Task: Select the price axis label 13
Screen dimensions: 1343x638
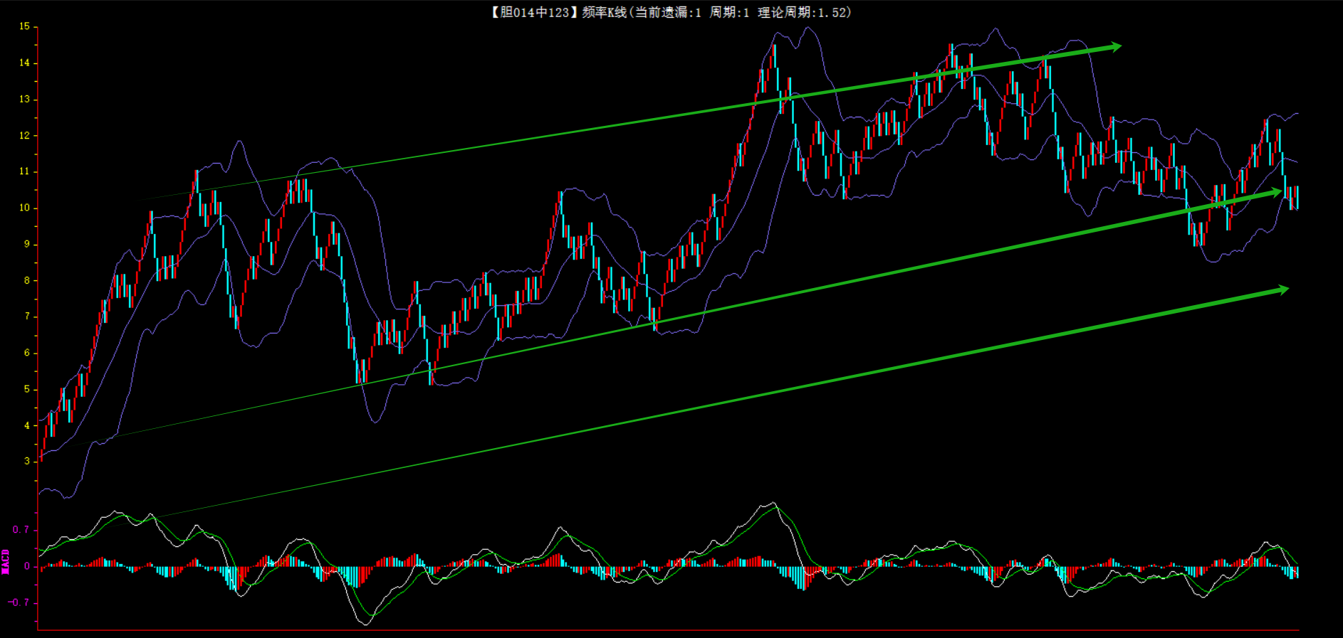Action: [25, 99]
